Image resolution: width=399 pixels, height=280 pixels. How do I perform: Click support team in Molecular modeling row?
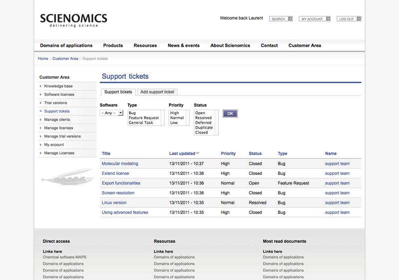(x=337, y=163)
